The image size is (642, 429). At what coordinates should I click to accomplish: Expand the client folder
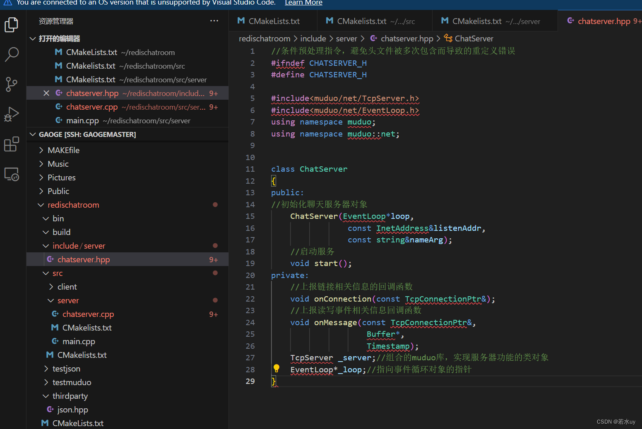67,287
